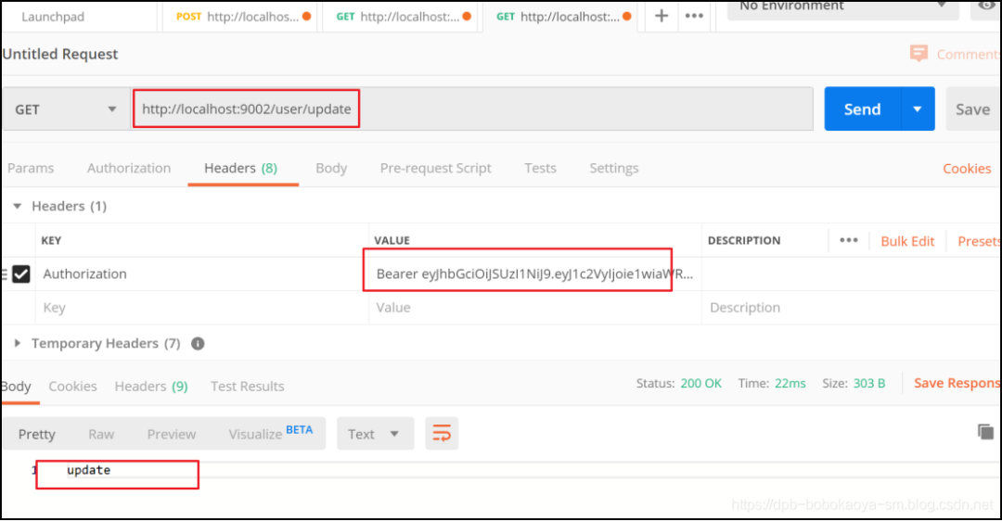This screenshot has height=521, width=1002.
Task: Select the Preview response view
Action: point(172,434)
